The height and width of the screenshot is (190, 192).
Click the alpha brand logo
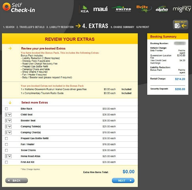[x=162, y=9]
